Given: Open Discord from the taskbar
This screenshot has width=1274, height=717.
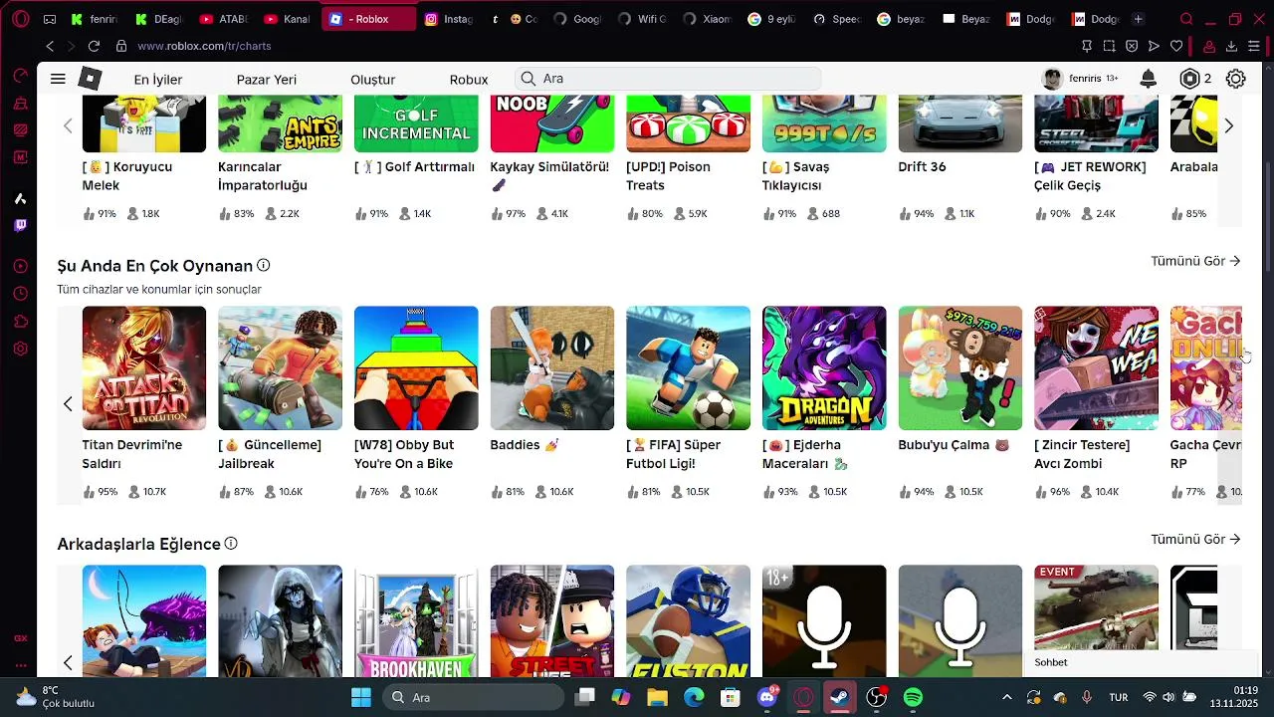Looking at the screenshot, I should coord(766,698).
